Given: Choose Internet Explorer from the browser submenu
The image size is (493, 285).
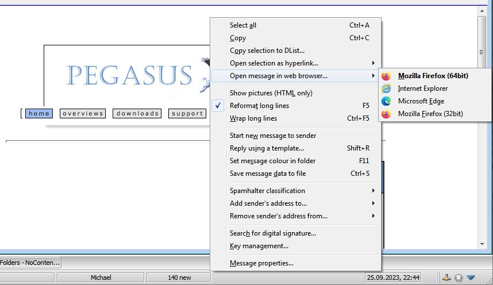Looking at the screenshot, I should coord(422,88).
